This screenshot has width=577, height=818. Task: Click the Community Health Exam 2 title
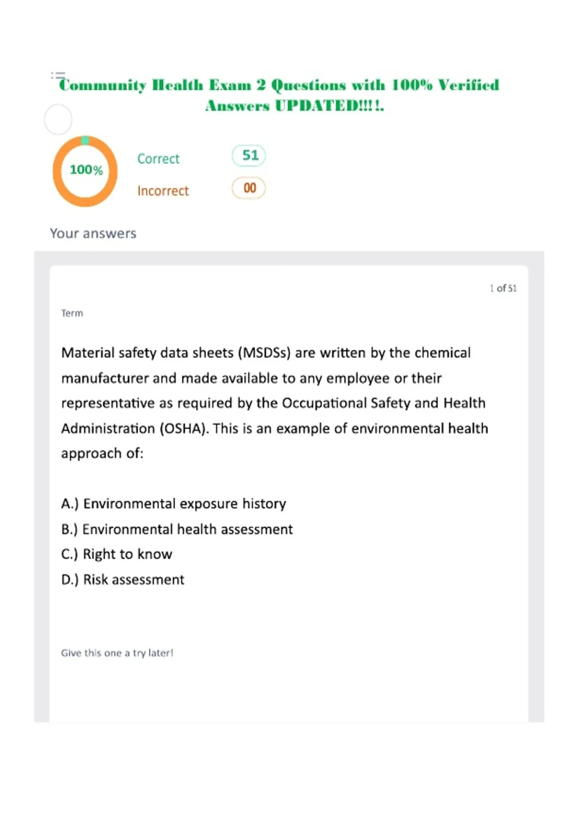(x=279, y=85)
